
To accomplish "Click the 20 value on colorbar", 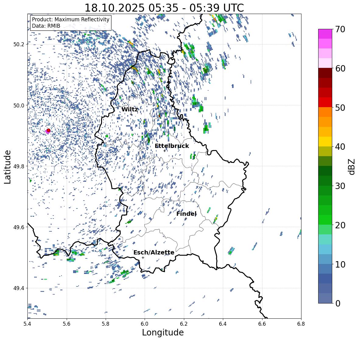I will [x=340, y=225].
